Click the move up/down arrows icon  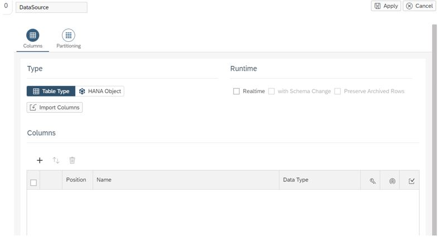56,160
